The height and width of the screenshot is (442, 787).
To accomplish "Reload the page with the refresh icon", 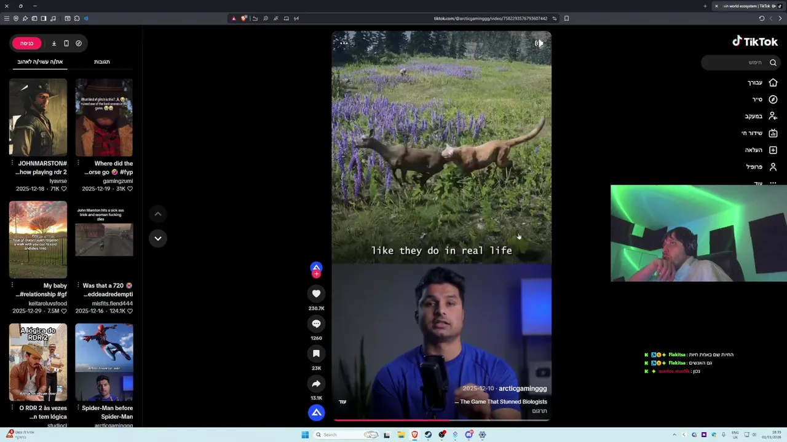I will click(x=761, y=18).
